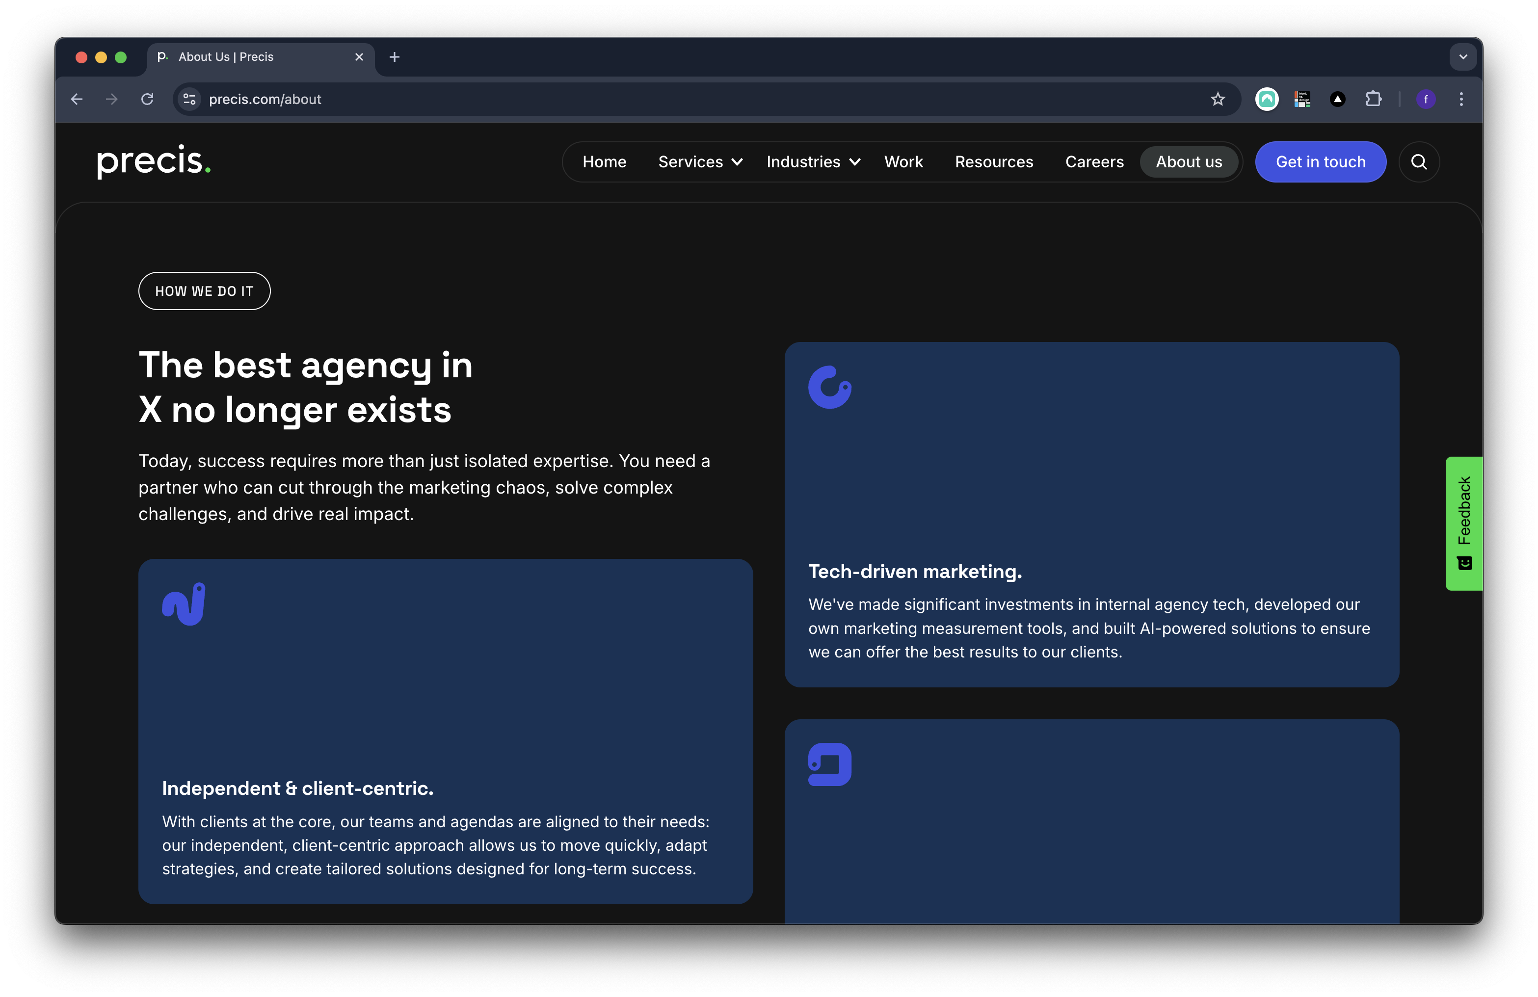
Task: Navigate to the Careers page
Action: click(1094, 162)
